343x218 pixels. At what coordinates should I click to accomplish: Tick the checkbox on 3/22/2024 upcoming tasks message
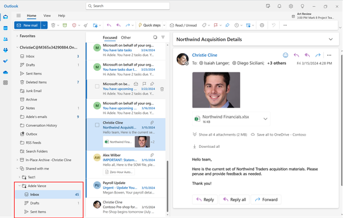(97, 86)
